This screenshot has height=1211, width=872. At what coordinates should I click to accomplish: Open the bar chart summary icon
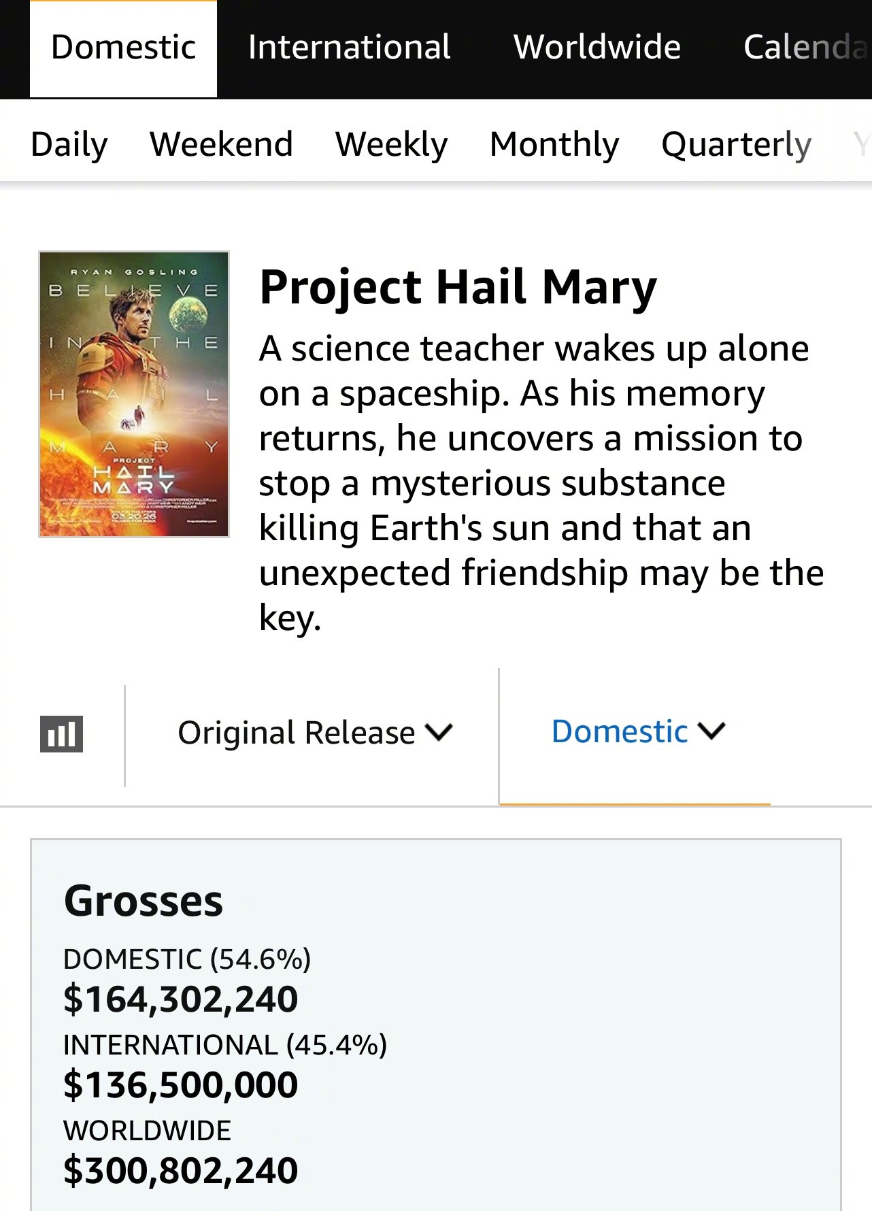pyautogui.click(x=61, y=734)
